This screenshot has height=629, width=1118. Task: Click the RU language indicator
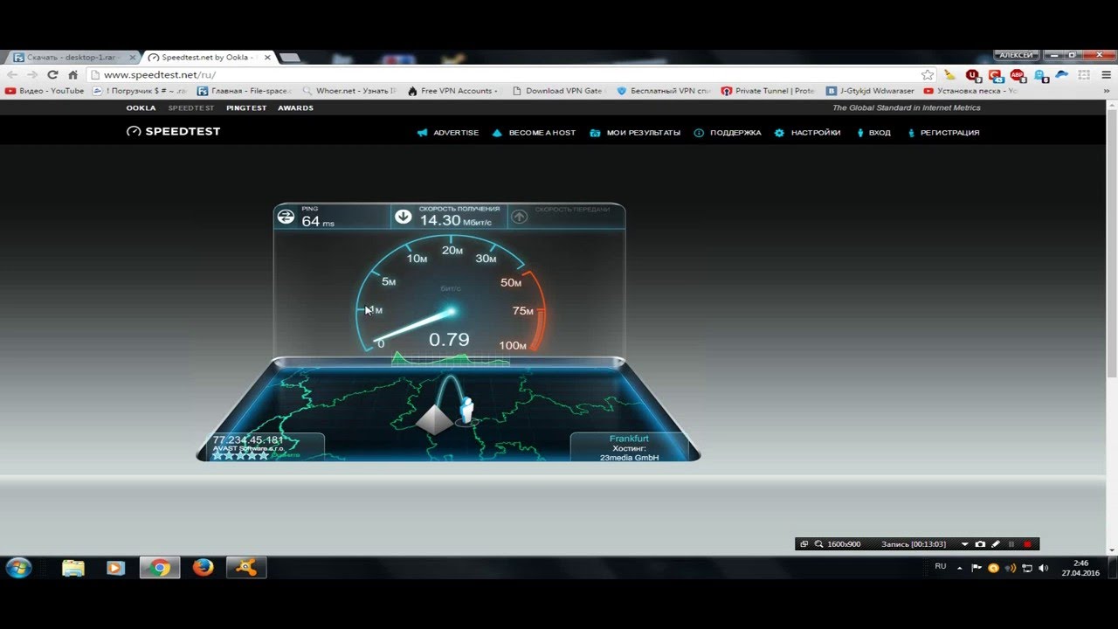point(941,567)
